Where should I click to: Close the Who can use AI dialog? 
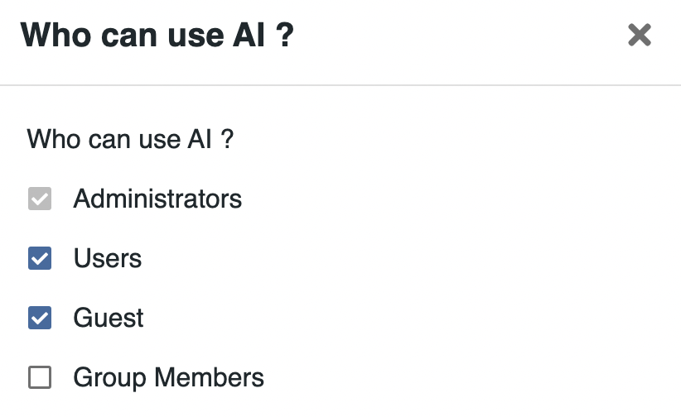pyautogui.click(x=639, y=35)
